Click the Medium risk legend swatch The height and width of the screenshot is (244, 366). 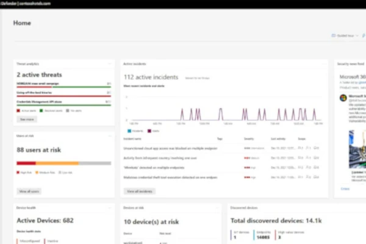(37, 173)
